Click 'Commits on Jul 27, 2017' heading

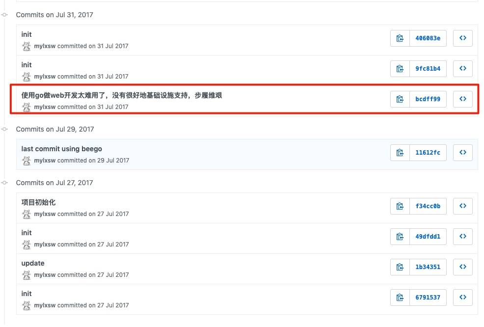click(54, 183)
